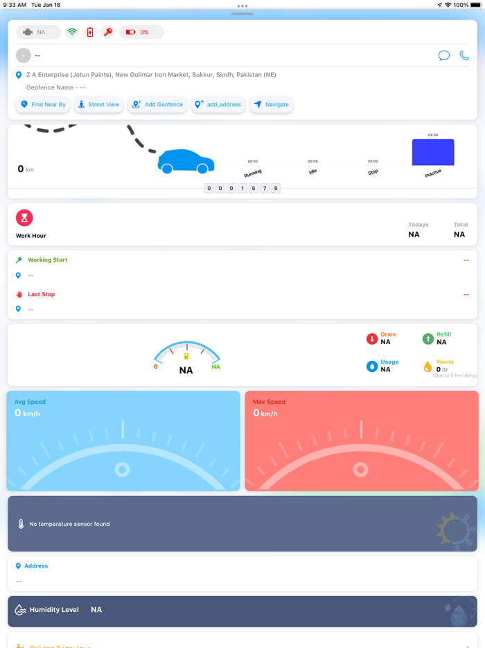Open the Avg Speed card
The height and width of the screenshot is (648, 485).
point(123,441)
